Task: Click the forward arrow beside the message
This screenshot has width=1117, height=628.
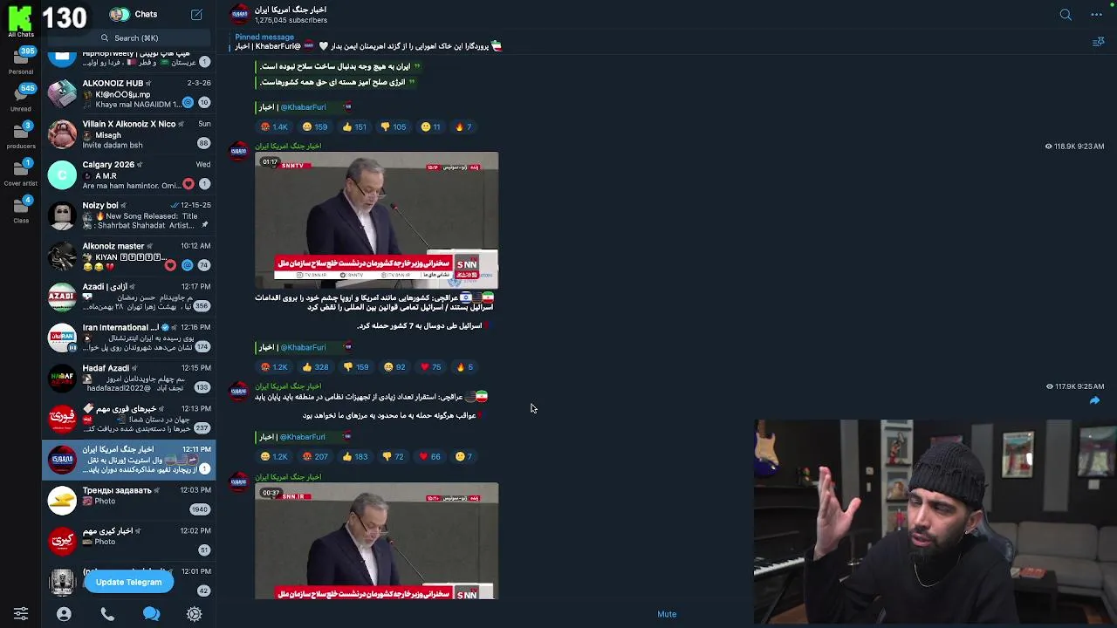Action: coord(1094,400)
